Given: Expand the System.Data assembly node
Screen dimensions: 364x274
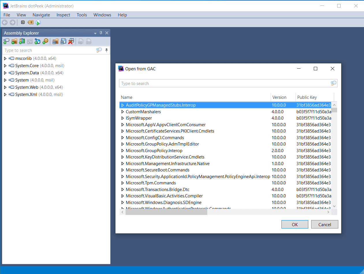Looking at the screenshot, I should tap(5, 73).
